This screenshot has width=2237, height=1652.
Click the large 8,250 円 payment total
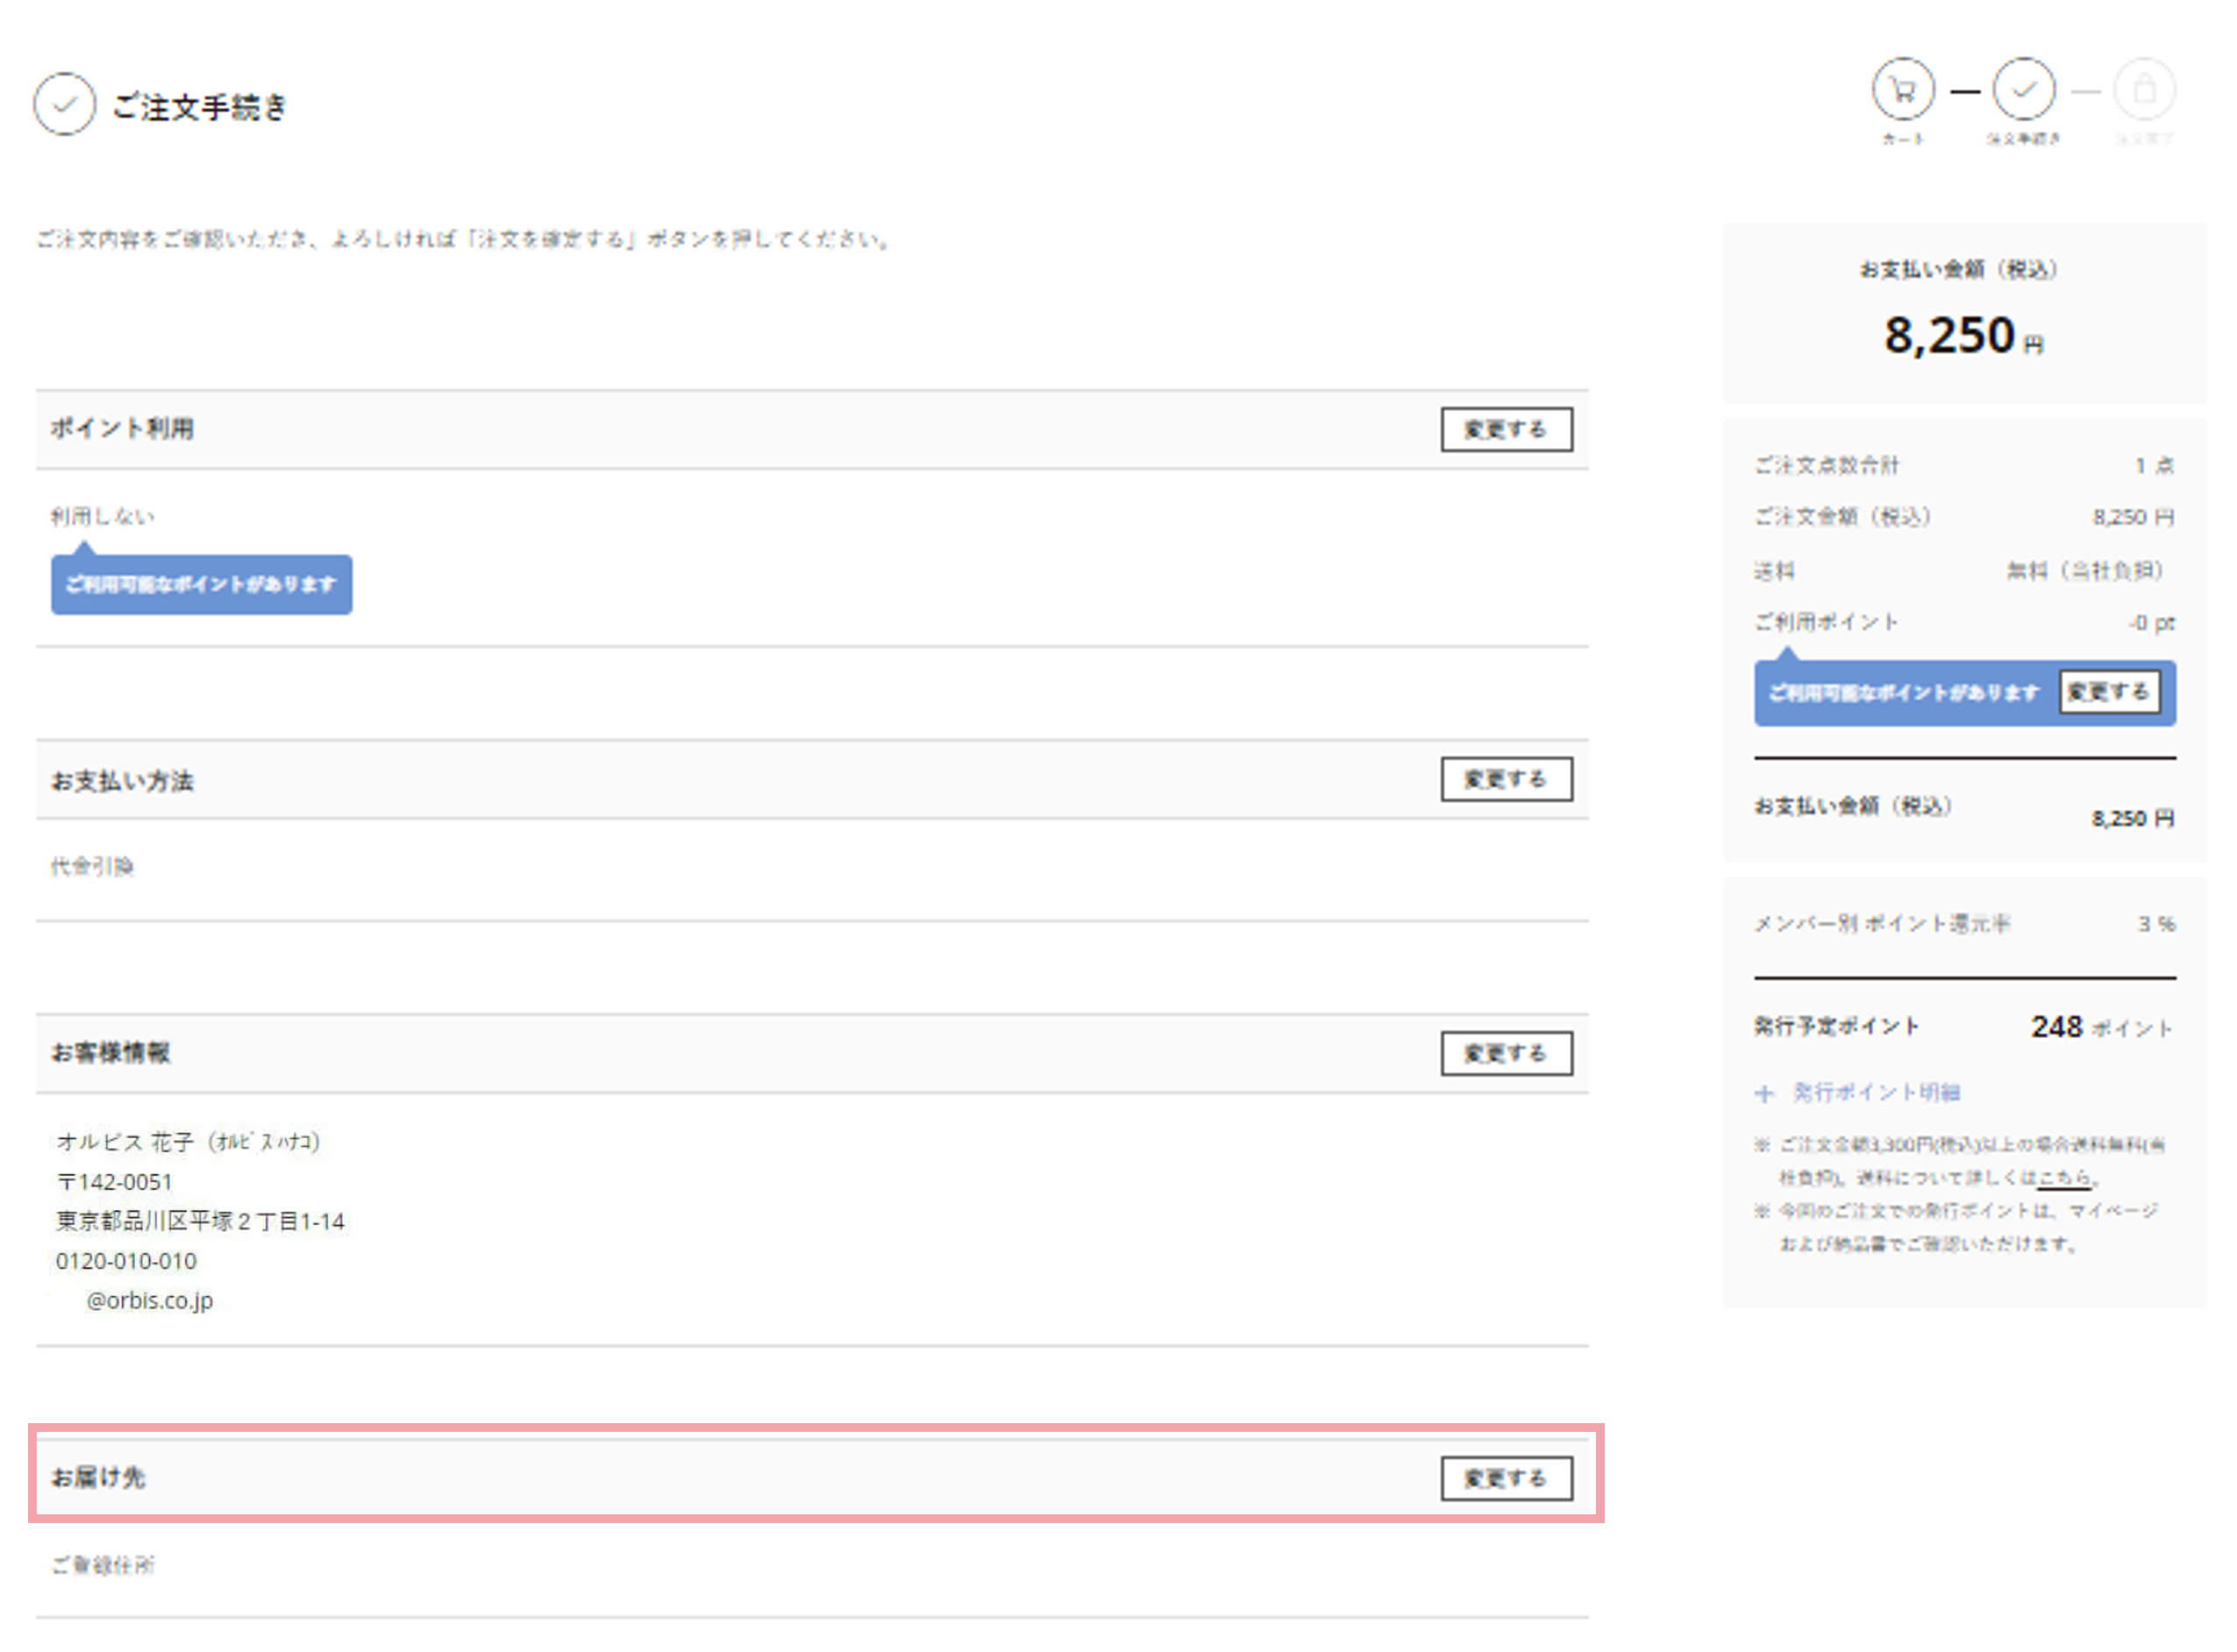[1964, 335]
